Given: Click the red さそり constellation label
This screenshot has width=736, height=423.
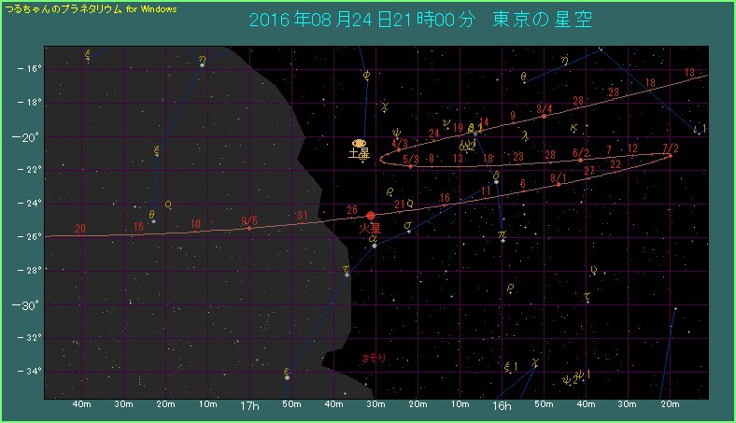Looking at the screenshot, I should [x=374, y=358].
